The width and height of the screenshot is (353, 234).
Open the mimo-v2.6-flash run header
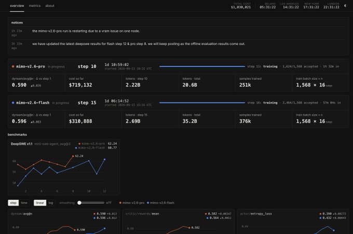tap(178, 102)
